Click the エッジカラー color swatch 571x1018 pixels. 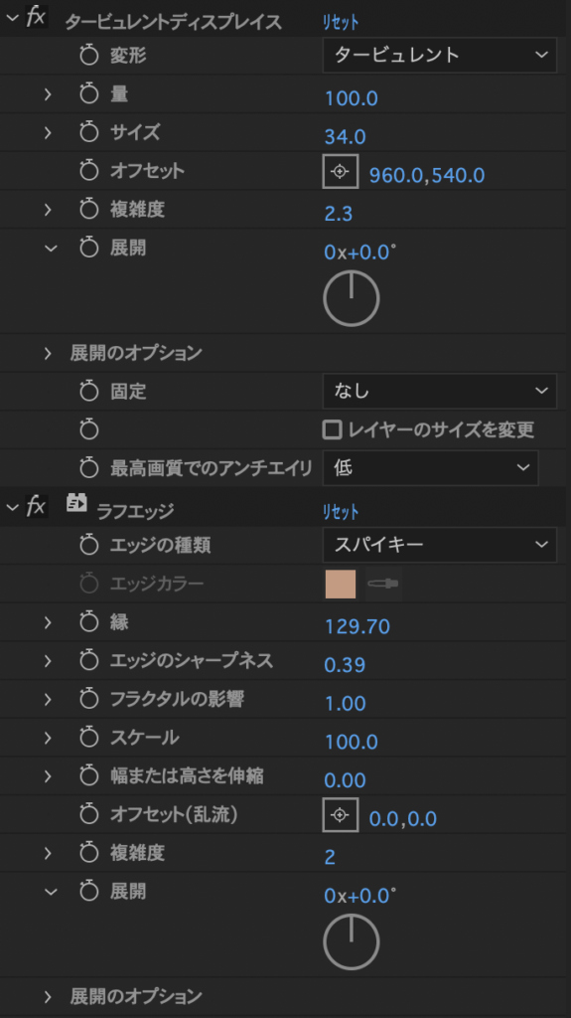[x=341, y=584]
